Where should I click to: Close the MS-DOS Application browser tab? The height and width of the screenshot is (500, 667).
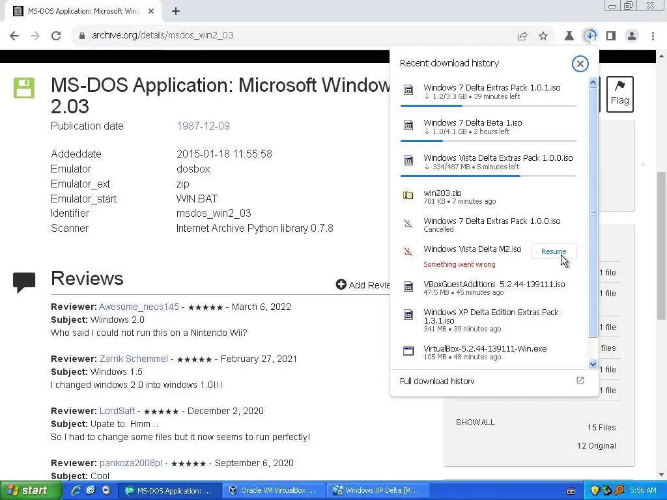[x=151, y=12]
